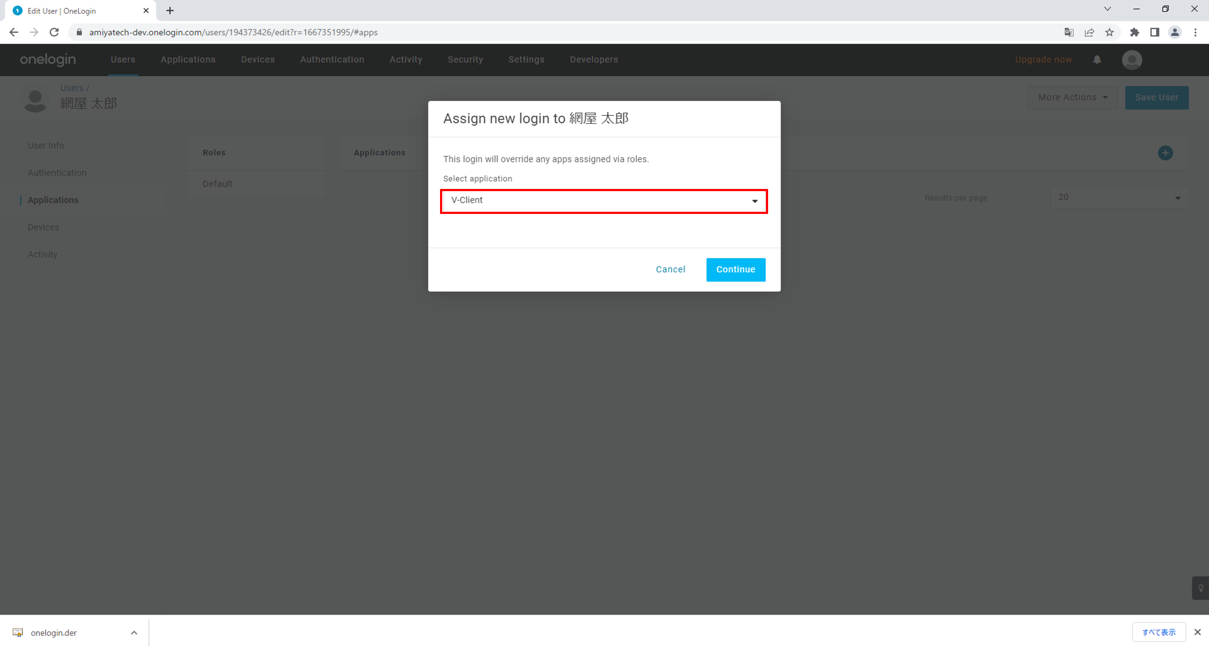Viewport: 1209px width, 650px height.
Task: Click the share page icon
Action: pos(1089,32)
